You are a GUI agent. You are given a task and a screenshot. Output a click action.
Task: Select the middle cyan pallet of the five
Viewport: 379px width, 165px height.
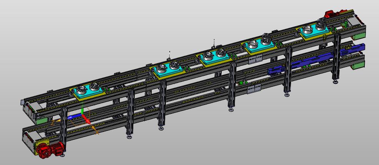pos(214,58)
